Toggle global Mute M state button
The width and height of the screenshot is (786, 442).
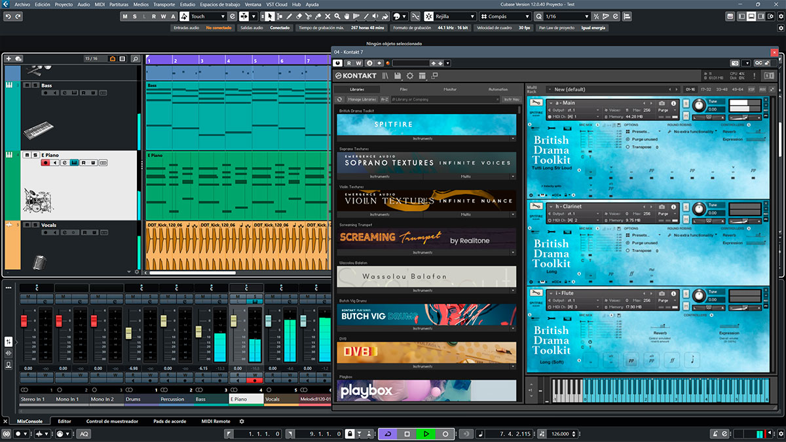125,16
